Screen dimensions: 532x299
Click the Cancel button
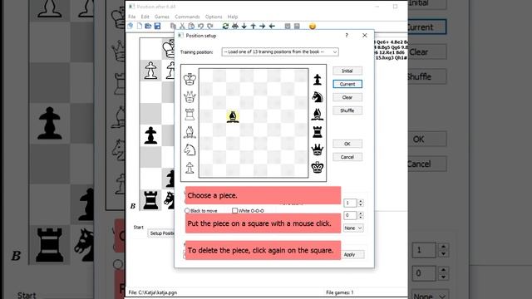tap(347, 157)
